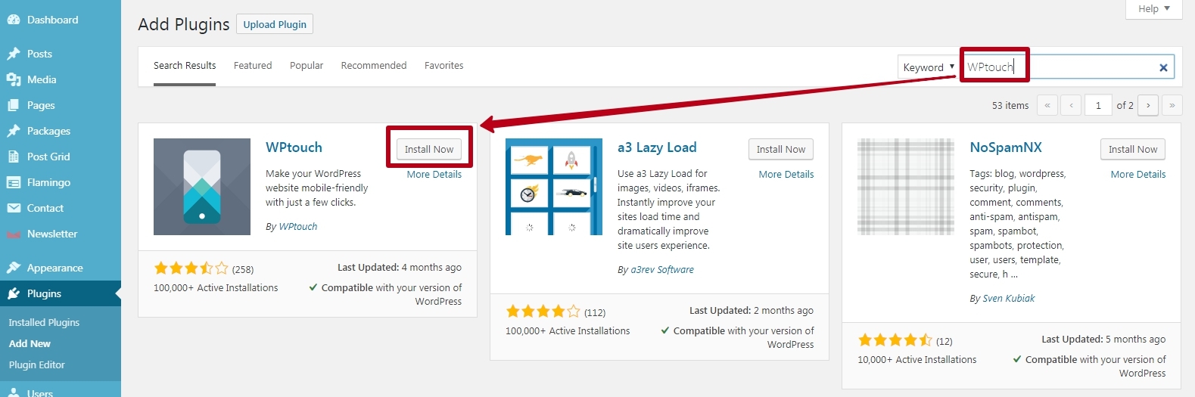
Task: Open the WPtouch plugin thumbnail
Action: (202, 187)
